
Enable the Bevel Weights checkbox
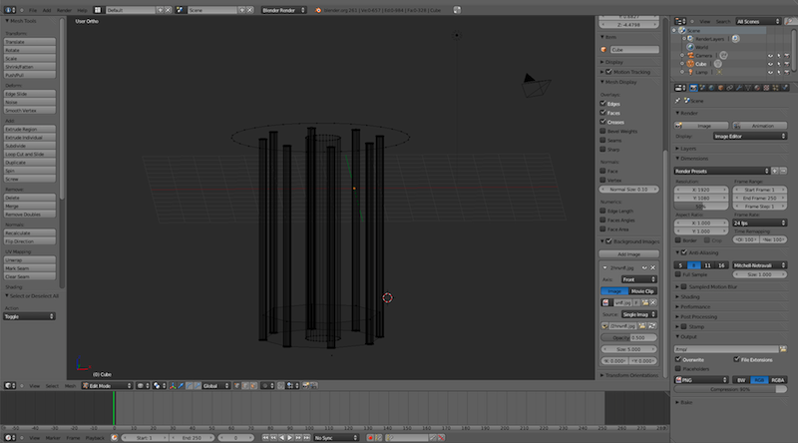click(x=603, y=131)
